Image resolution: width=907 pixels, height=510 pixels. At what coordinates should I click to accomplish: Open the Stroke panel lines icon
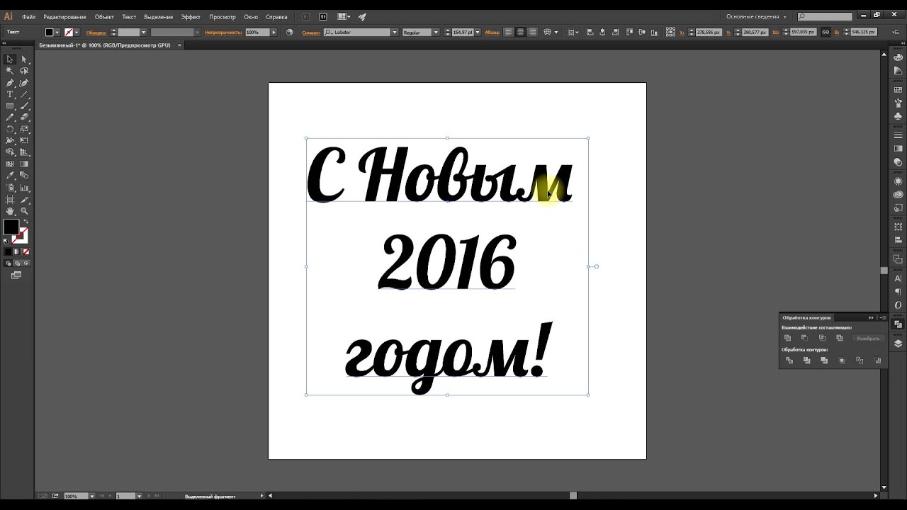point(898,135)
